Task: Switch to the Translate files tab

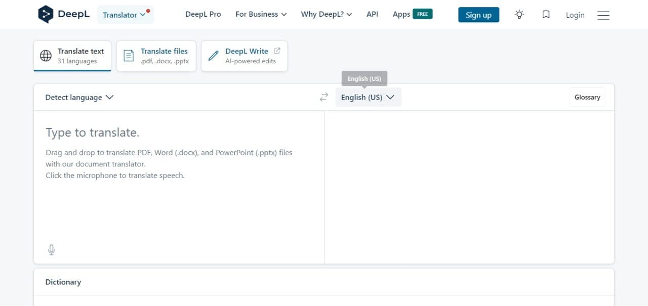Action: click(156, 56)
